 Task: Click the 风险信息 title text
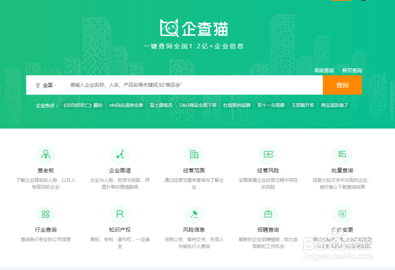pos(194,230)
